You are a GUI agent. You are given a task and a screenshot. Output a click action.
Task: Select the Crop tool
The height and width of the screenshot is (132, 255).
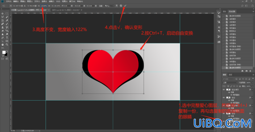(3, 21)
